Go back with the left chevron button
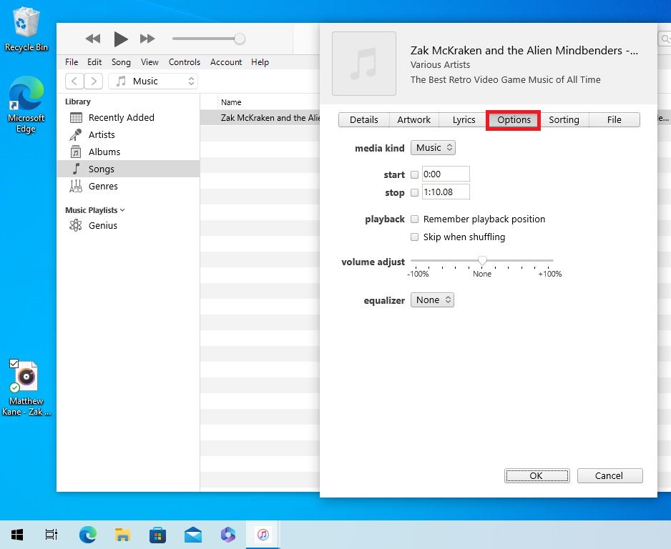This screenshot has height=549, width=671. pyautogui.click(x=74, y=81)
